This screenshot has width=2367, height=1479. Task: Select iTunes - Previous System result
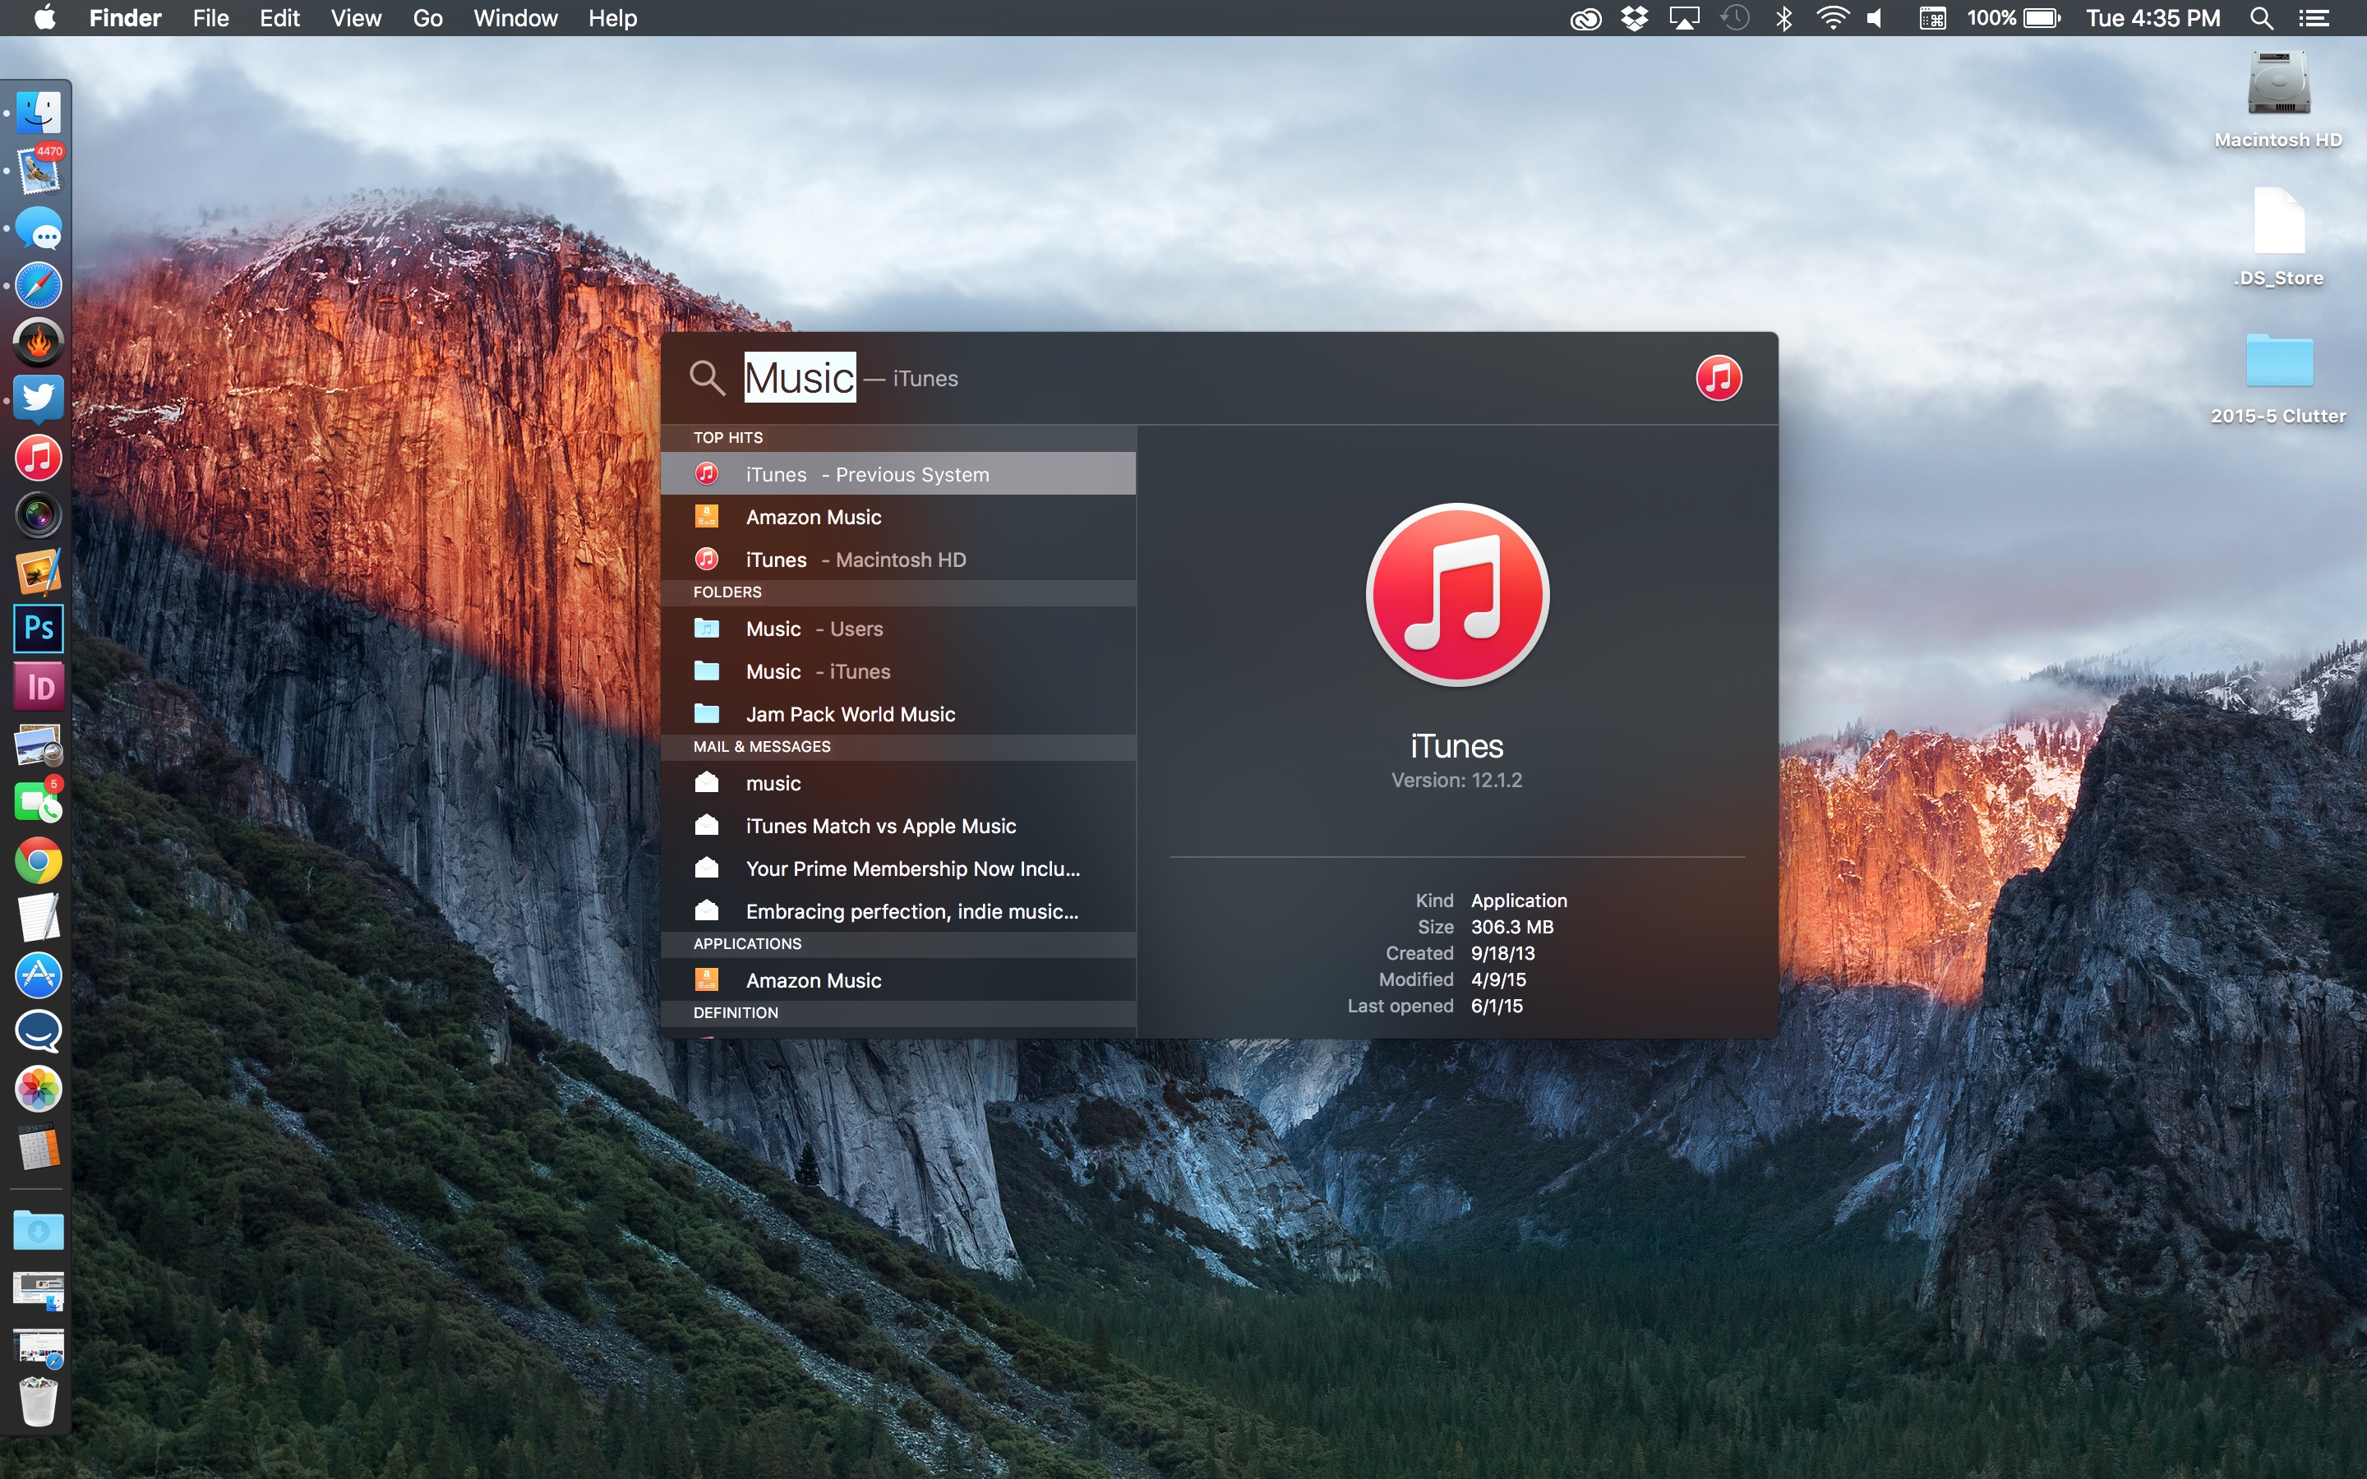(897, 474)
